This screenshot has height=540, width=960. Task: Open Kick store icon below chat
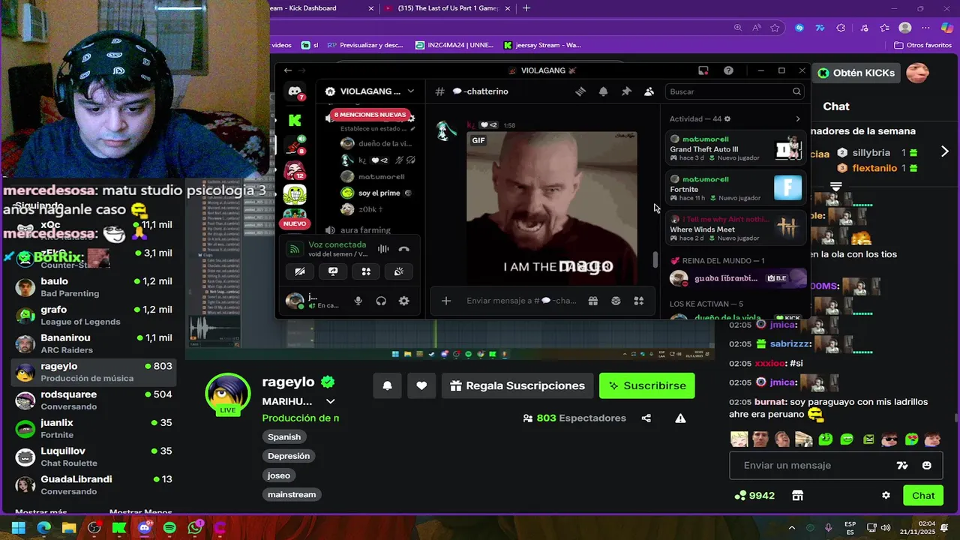(797, 495)
